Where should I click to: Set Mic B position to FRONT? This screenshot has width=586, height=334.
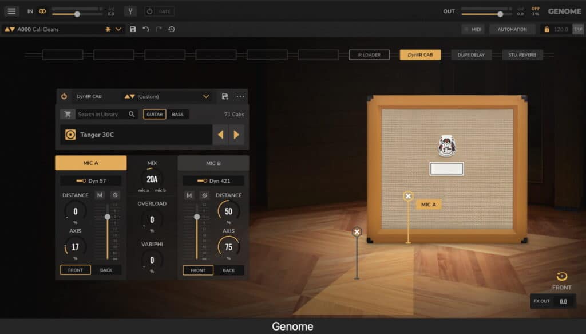[x=198, y=270]
